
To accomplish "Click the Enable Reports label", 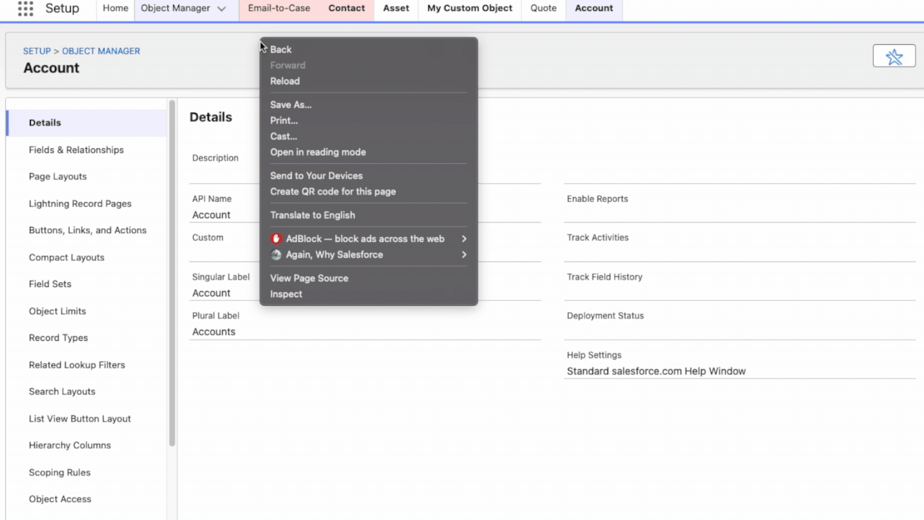I will pos(597,199).
